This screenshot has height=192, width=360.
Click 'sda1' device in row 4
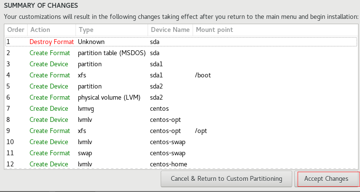[156, 75]
